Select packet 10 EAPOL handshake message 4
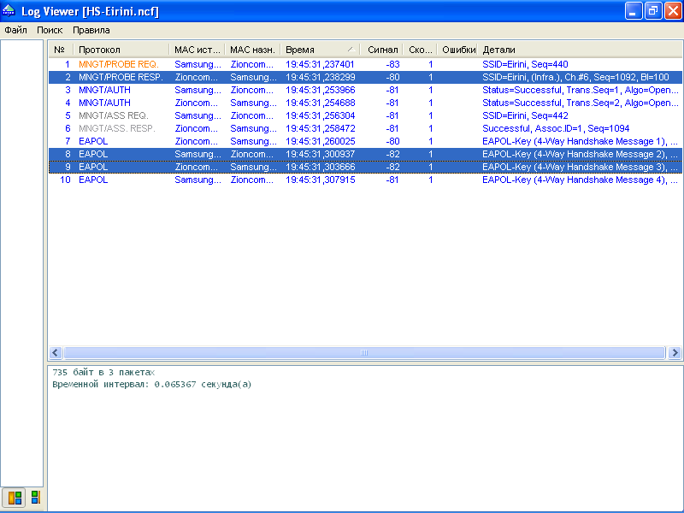Screen dimensions: 684x513 point(94,180)
